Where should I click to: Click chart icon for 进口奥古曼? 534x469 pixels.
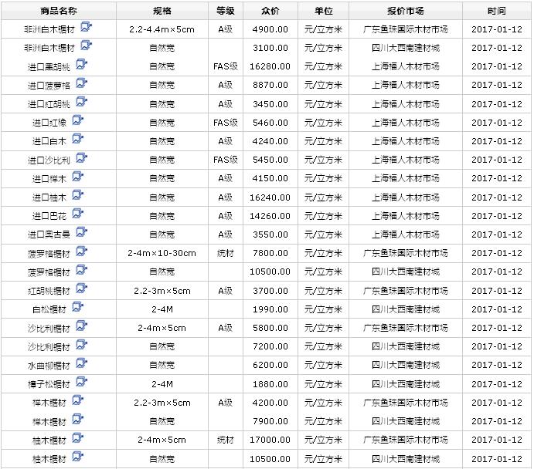tap(84, 233)
